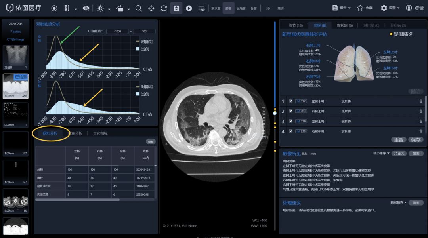Click the circular target tool icon
The width and height of the screenshot is (428, 238).
[x=54, y=8]
